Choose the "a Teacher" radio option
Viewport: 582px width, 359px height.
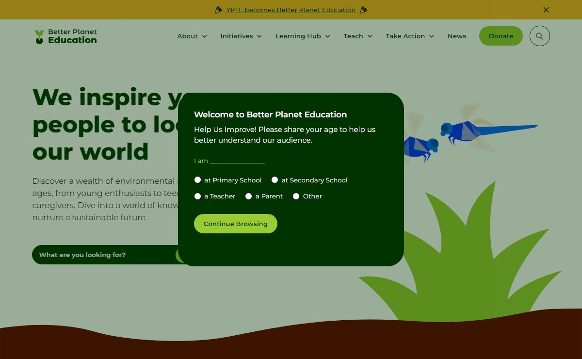(x=197, y=196)
